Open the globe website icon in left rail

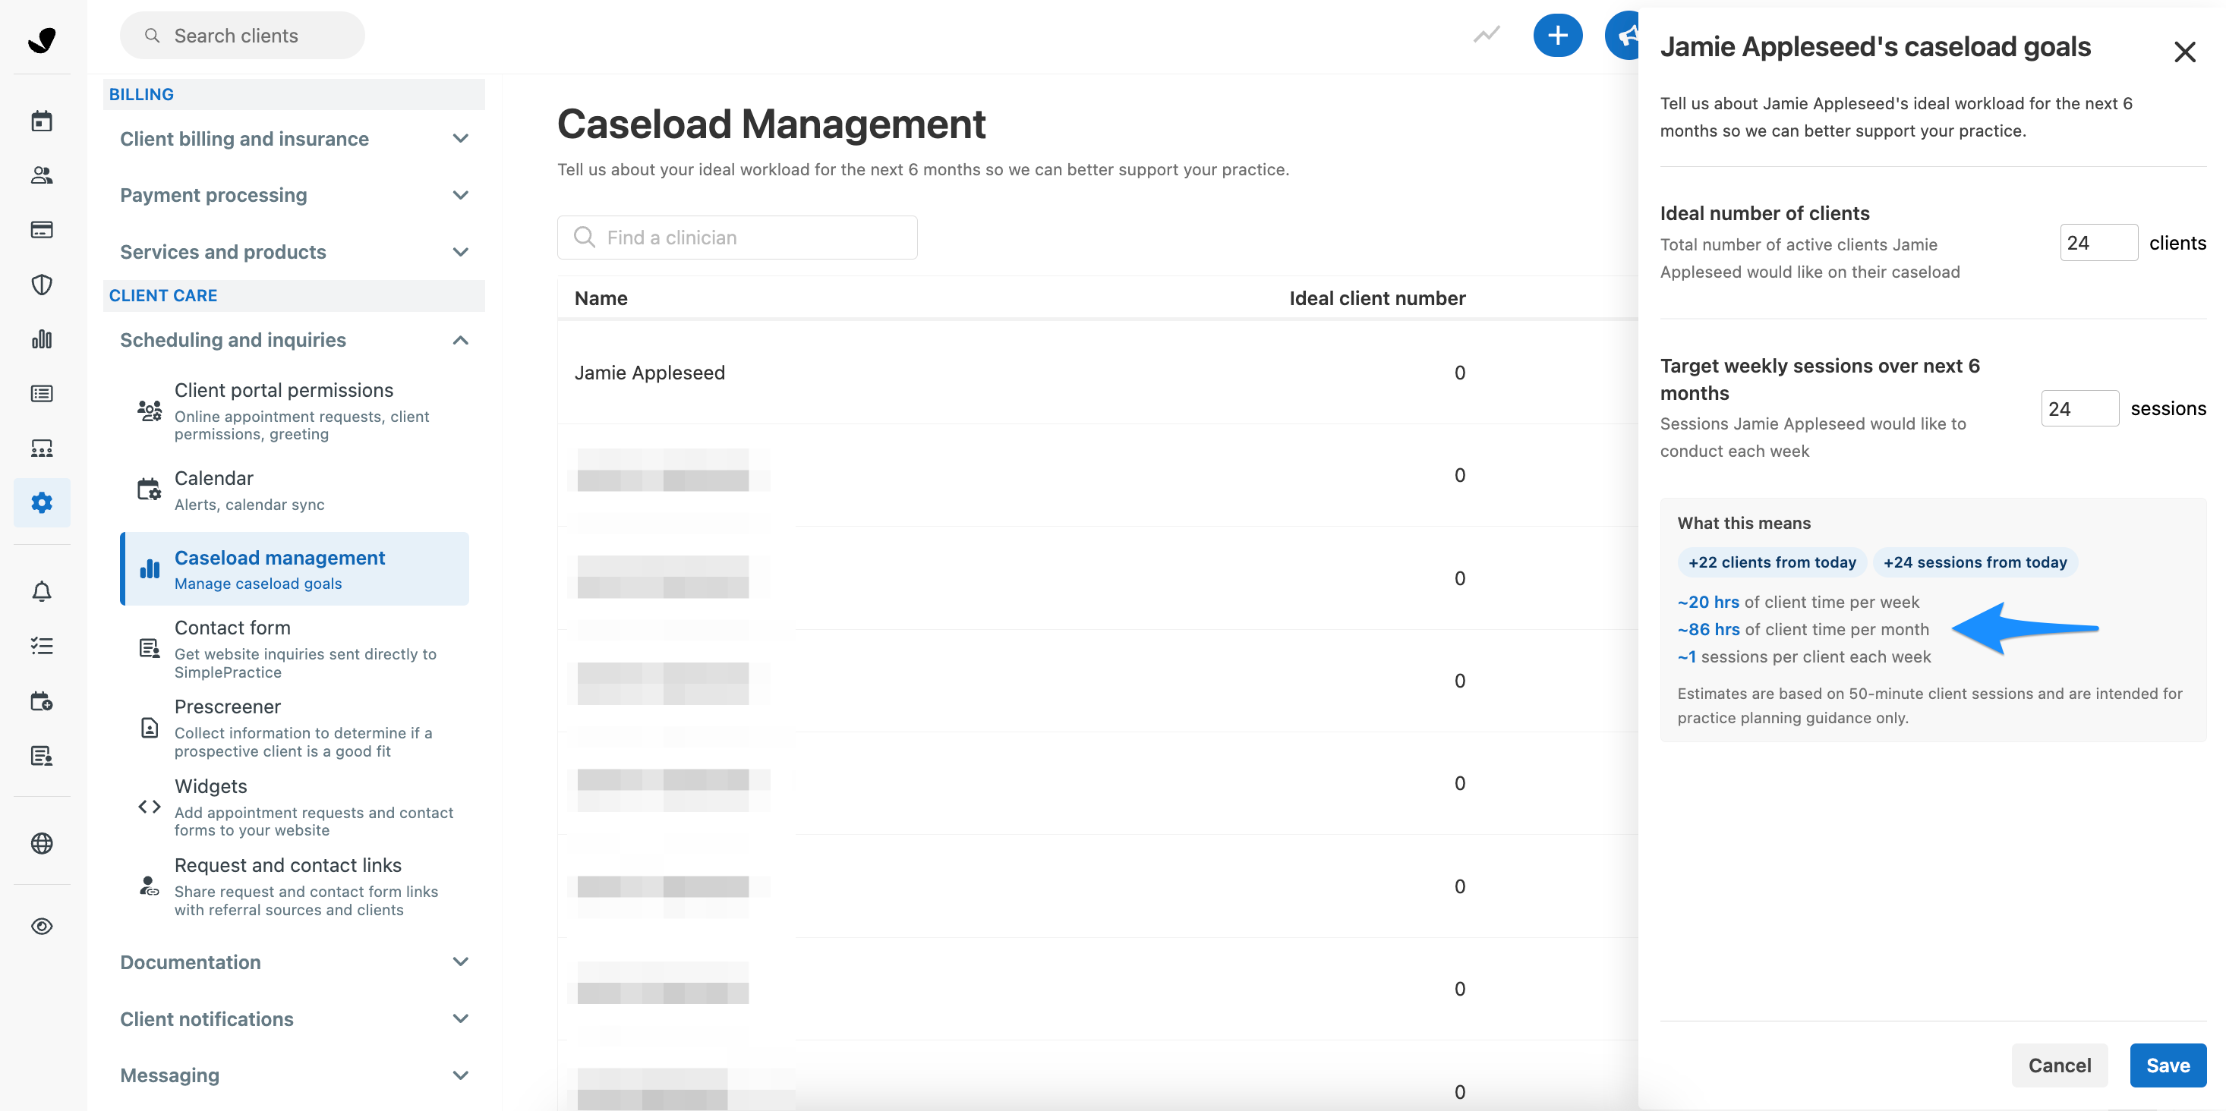[42, 843]
